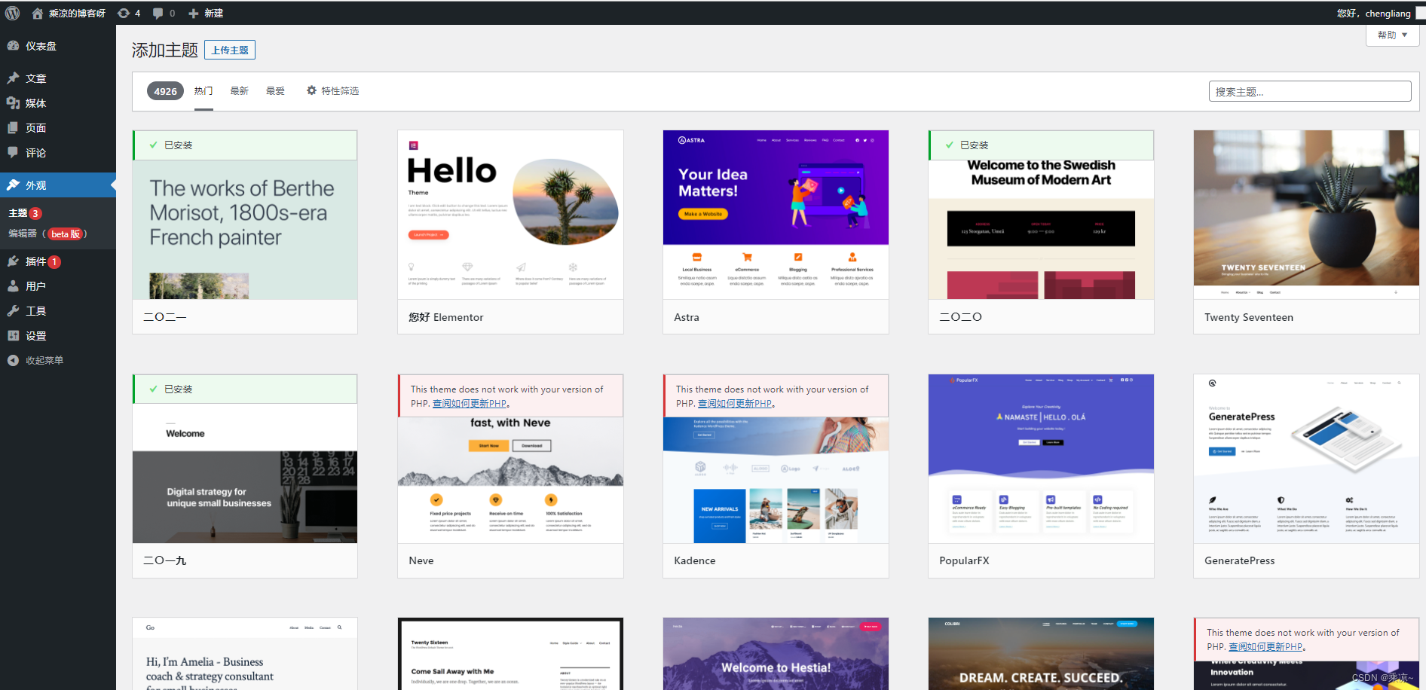Click the 您好 Elementor theme name

click(446, 317)
